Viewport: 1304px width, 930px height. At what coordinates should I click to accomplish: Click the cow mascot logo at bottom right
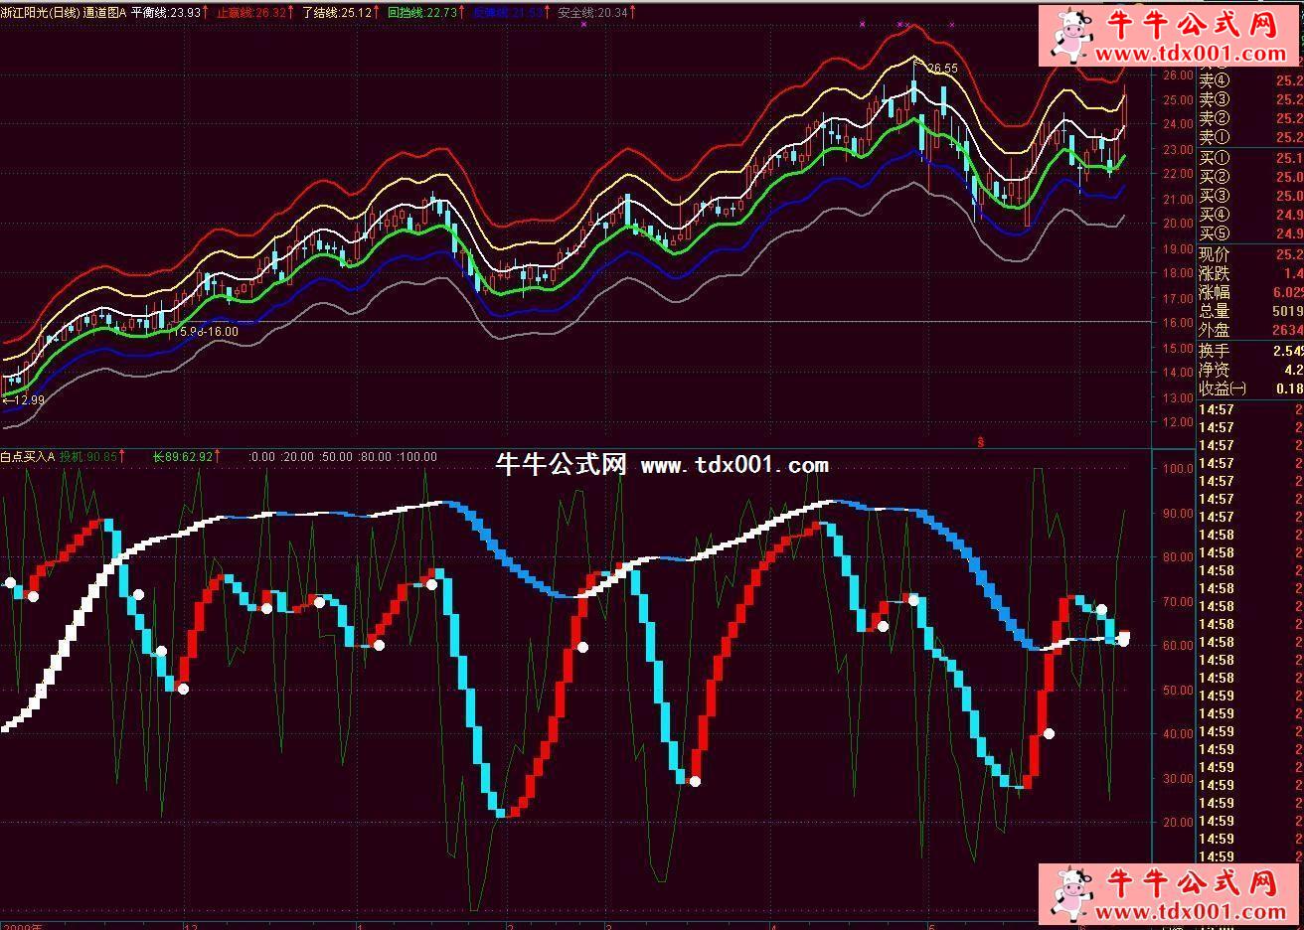coord(1071,894)
